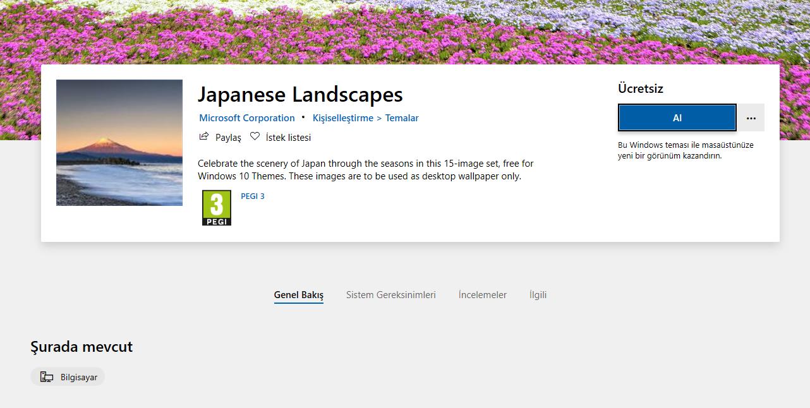Select the Genel Bakış tab

coord(299,295)
